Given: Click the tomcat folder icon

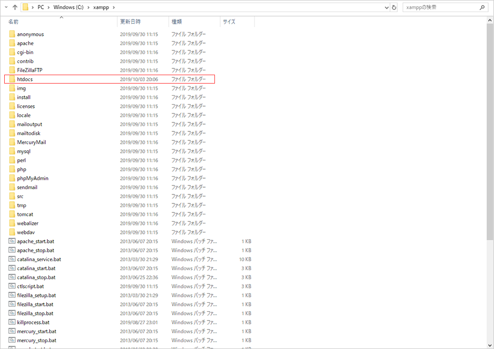Looking at the screenshot, I should (x=13, y=214).
